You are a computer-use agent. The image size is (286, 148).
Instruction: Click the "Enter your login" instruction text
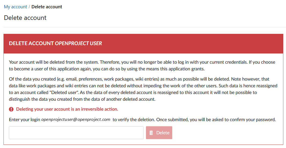tap(24, 120)
